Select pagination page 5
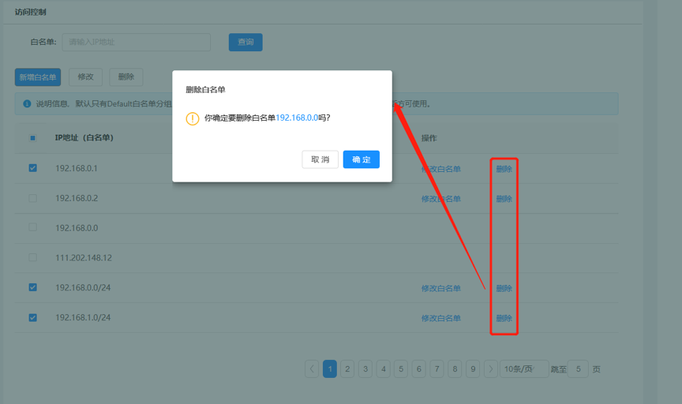This screenshot has width=682, height=404. (x=401, y=369)
